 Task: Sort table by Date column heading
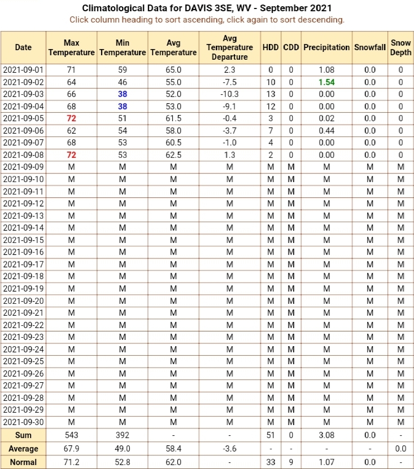pyautogui.click(x=23, y=47)
